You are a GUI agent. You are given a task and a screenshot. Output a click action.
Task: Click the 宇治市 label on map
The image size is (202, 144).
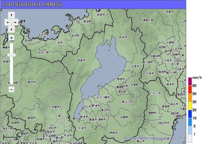coord(68,136)
